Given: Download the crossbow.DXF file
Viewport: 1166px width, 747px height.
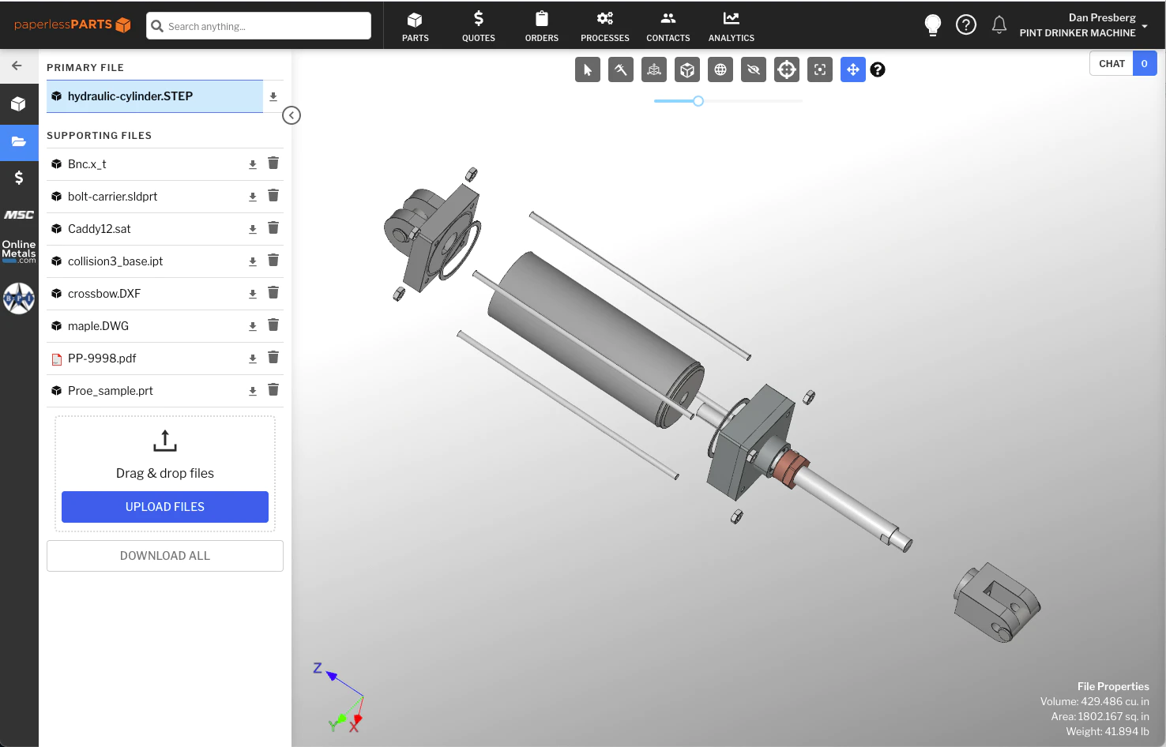Looking at the screenshot, I should (x=253, y=294).
